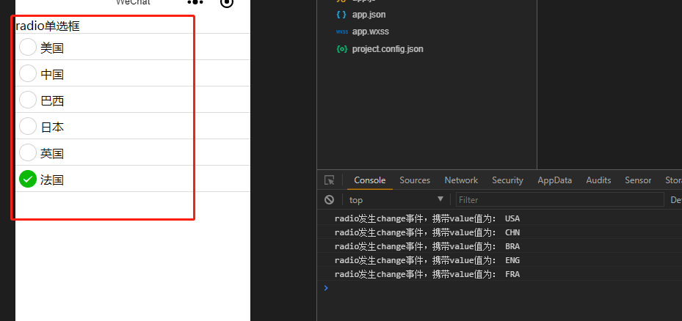Click the 法国 label text

[x=52, y=180]
